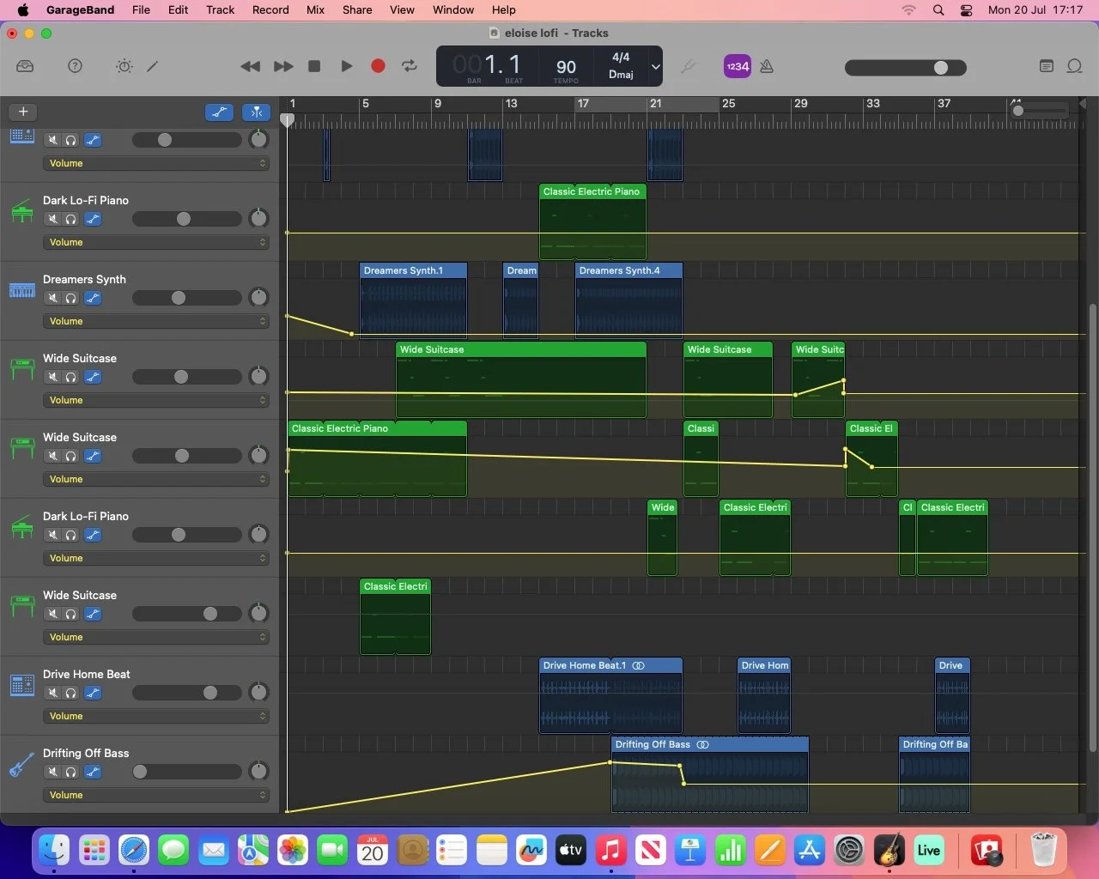Select the Drive Home Beat.1 region

pos(610,694)
